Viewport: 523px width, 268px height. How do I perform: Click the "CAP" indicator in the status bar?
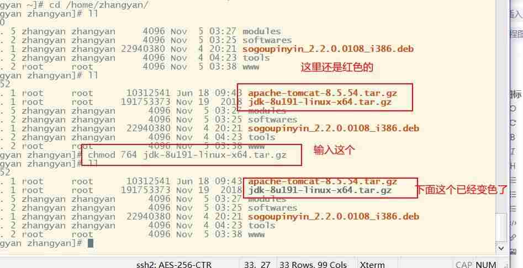463,265
